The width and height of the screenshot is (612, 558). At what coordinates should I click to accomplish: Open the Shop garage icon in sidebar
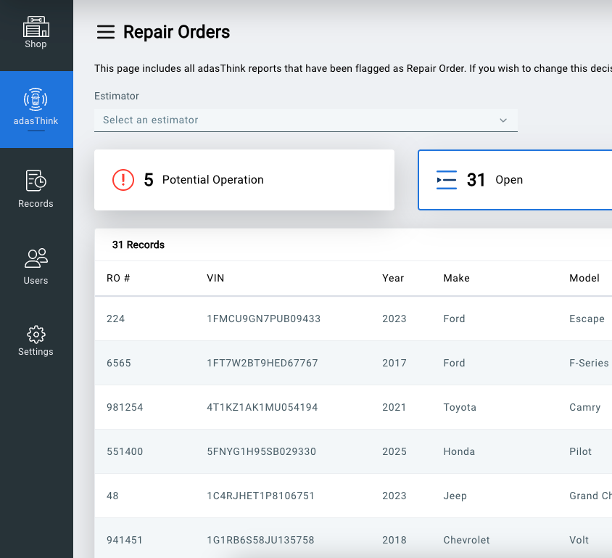point(36,28)
